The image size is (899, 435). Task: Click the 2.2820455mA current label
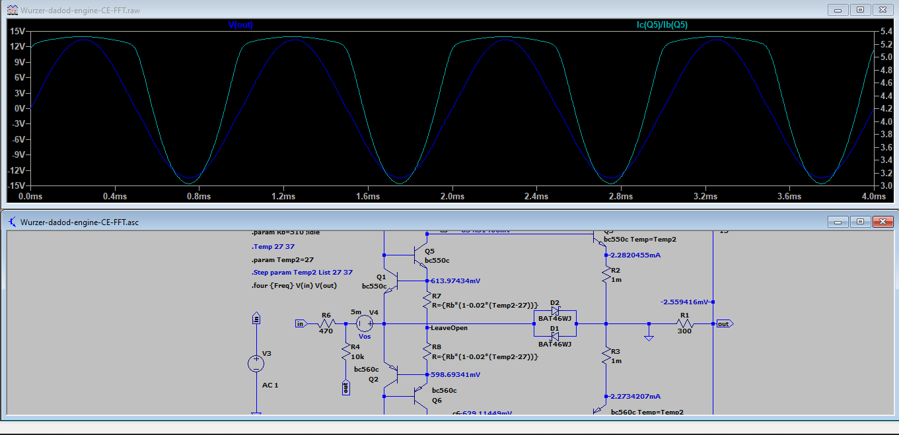tap(635, 255)
